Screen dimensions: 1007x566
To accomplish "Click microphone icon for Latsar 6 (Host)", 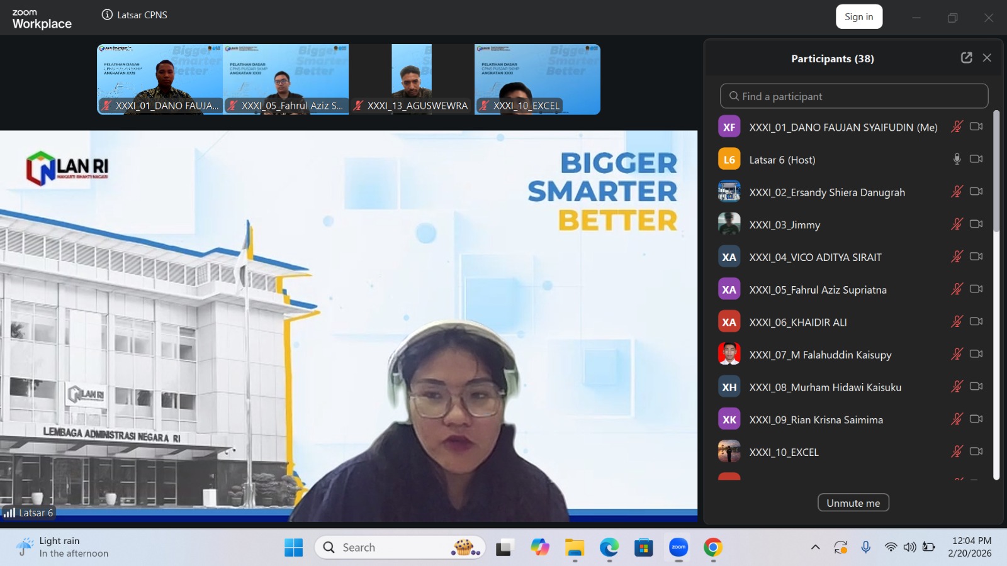I will pos(957,159).
